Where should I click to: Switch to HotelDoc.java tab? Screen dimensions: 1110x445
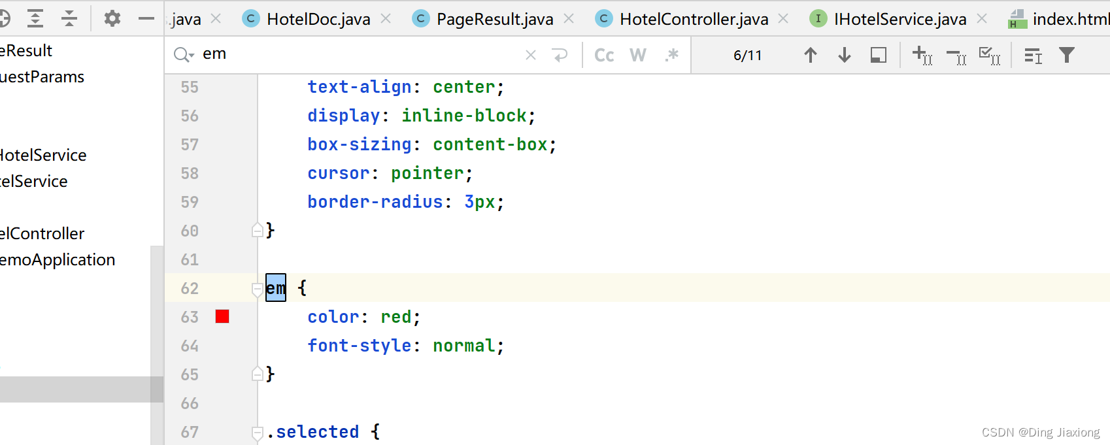pyautogui.click(x=318, y=19)
